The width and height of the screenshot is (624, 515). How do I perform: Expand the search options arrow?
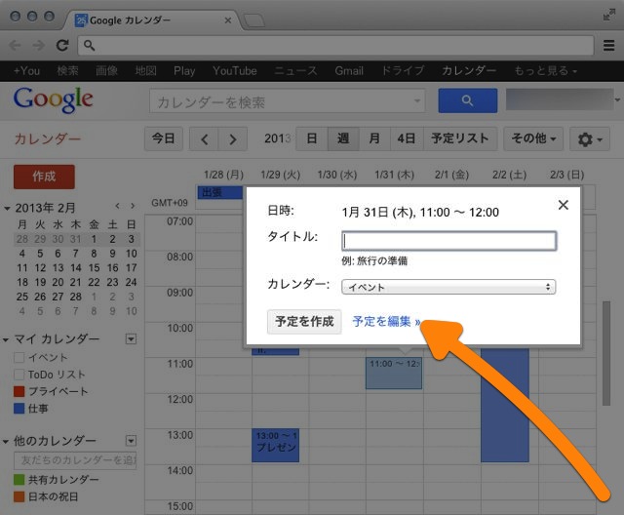(x=416, y=101)
